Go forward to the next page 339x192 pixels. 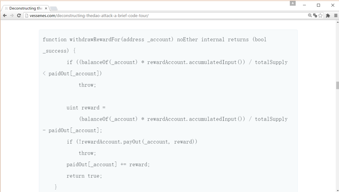pos(12,16)
